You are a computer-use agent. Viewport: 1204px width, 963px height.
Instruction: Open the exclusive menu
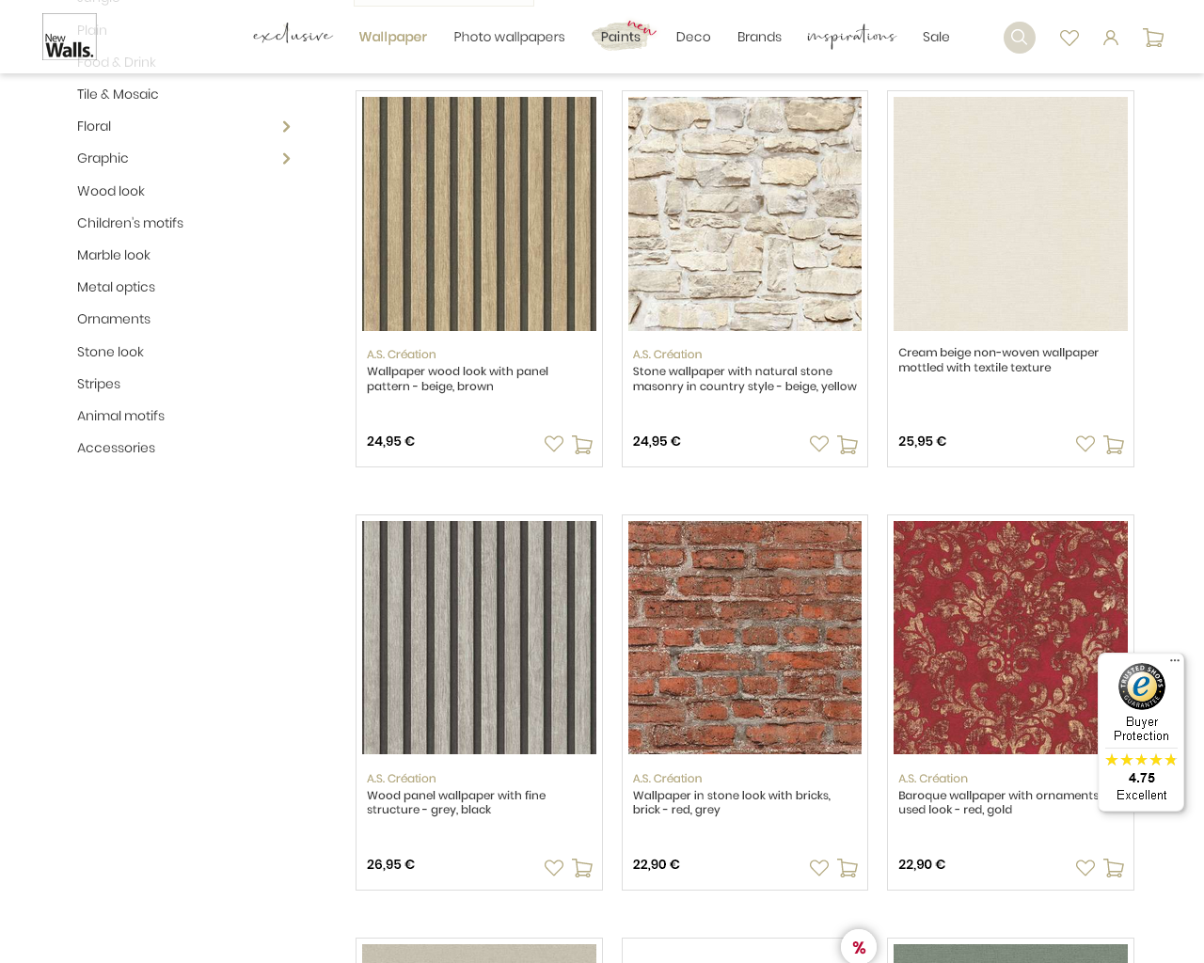(x=293, y=36)
